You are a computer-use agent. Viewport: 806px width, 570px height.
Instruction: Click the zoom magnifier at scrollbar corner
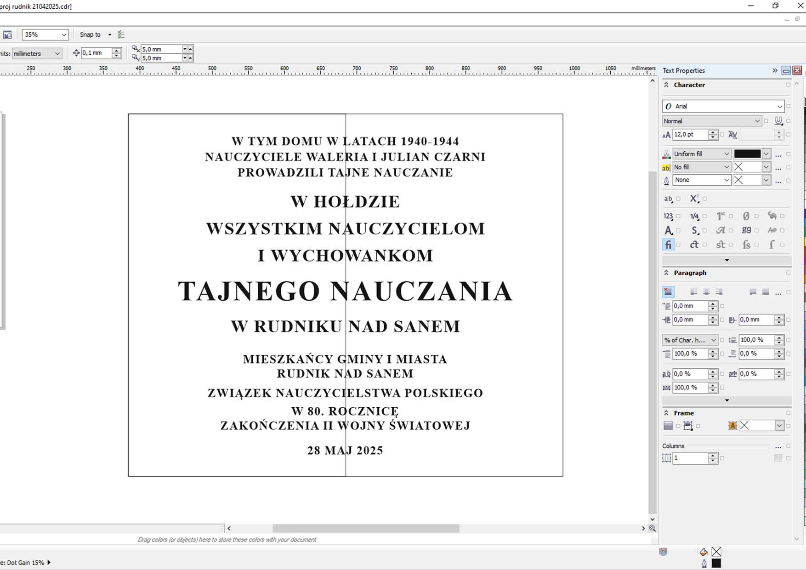coord(652,529)
